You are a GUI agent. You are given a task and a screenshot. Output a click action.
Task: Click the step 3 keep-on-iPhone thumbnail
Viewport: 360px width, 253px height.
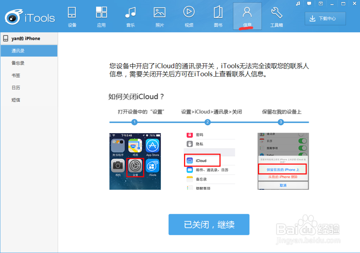(283, 161)
